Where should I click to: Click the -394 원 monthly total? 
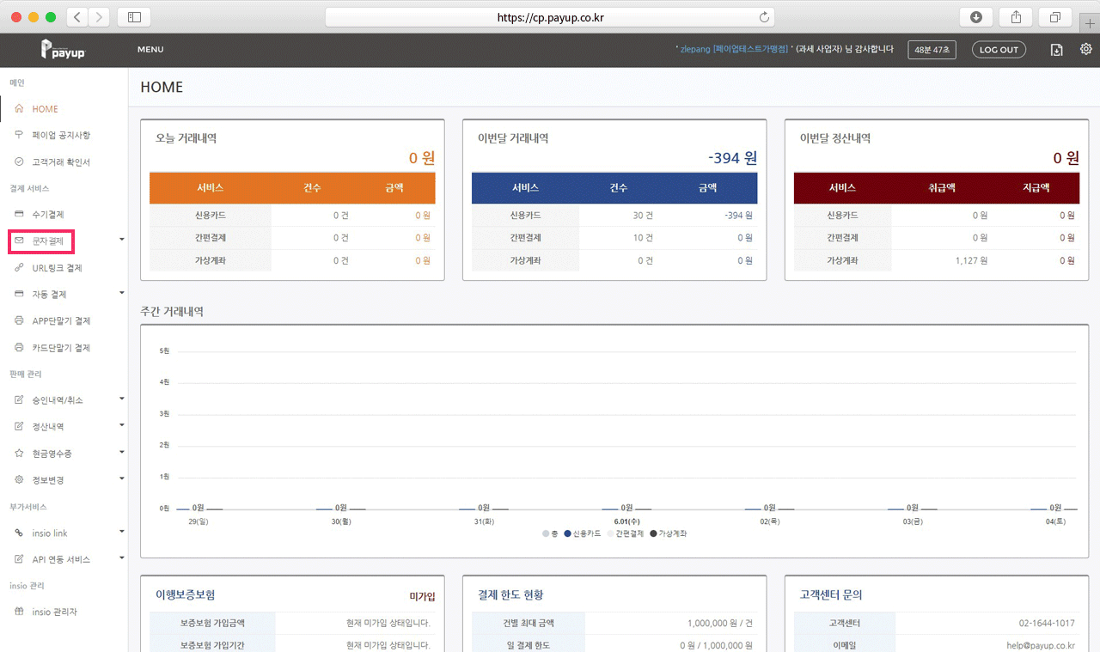click(x=732, y=158)
